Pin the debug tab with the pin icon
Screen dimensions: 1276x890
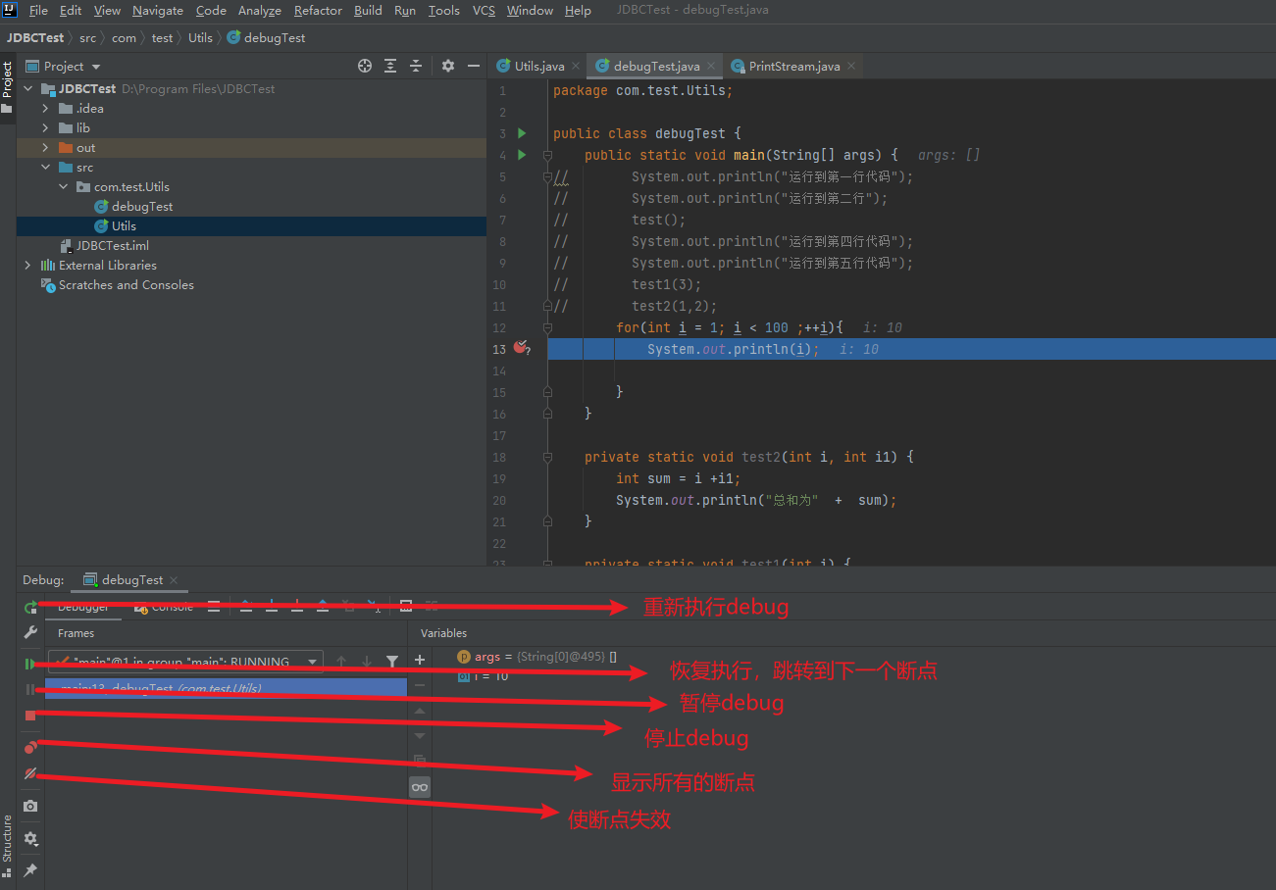coord(30,869)
